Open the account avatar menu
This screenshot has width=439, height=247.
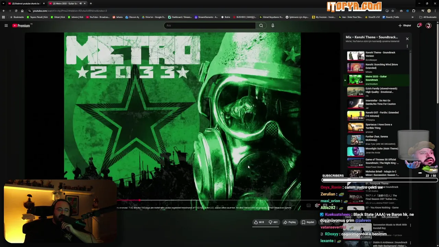coord(428,25)
